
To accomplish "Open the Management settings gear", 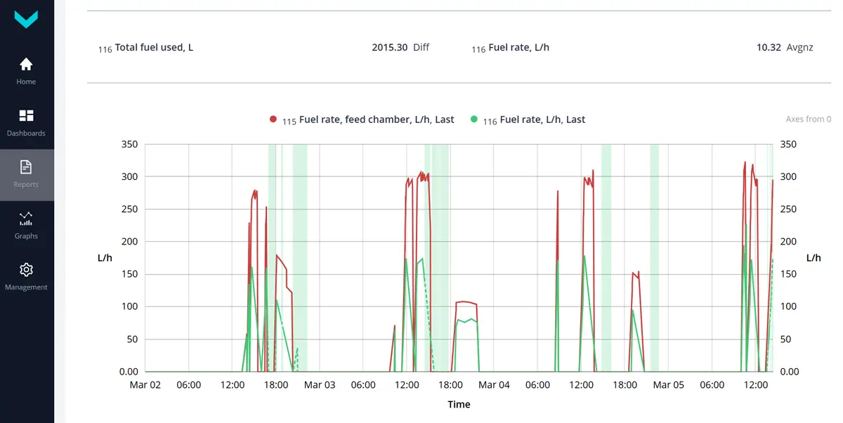I will coord(25,276).
